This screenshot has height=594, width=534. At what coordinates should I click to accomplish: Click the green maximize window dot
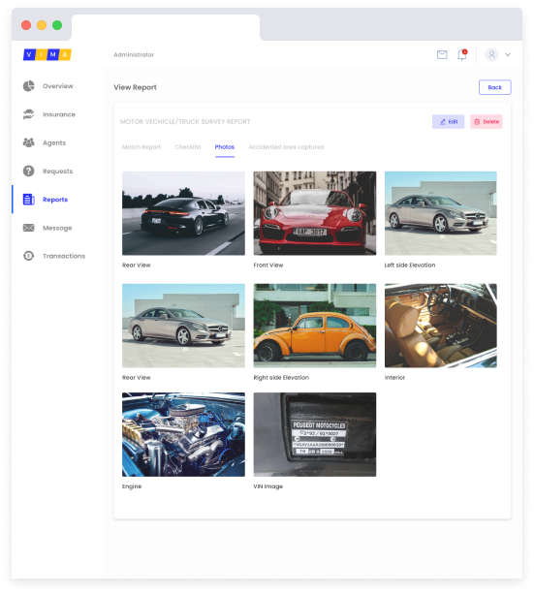pyautogui.click(x=57, y=25)
